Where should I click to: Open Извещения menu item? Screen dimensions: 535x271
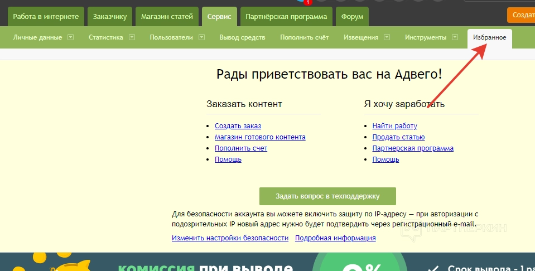(361, 37)
